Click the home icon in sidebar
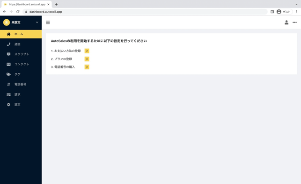301x184 pixels. click(x=8, y=34)
